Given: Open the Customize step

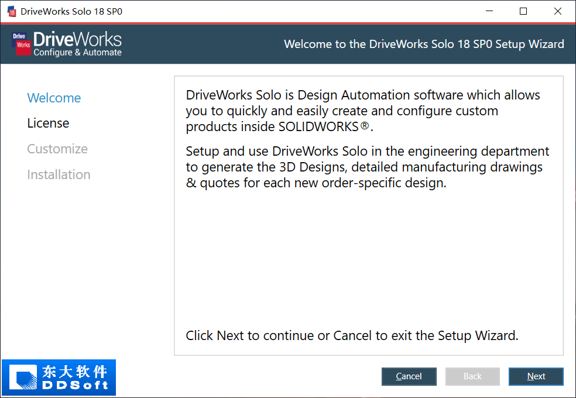Looking at the screenshot, I should coord(57,149).
